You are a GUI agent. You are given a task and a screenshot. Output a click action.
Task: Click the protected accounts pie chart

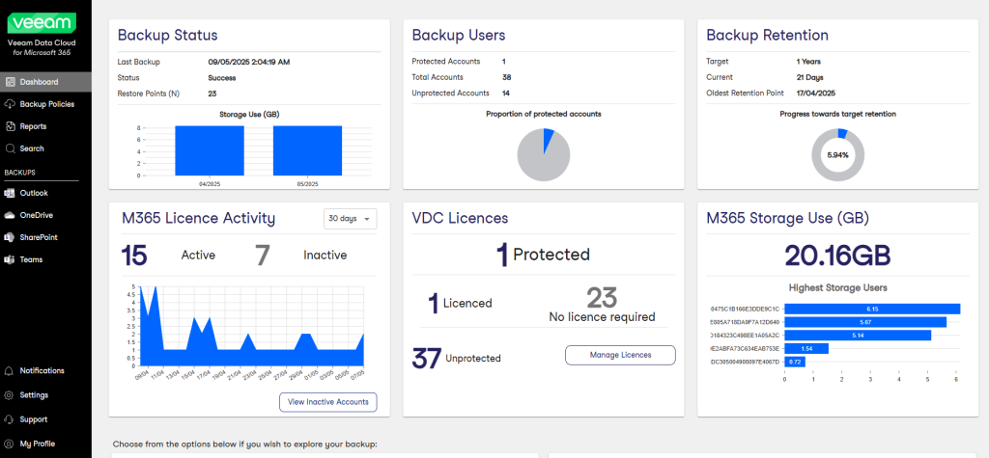(544, 155)
